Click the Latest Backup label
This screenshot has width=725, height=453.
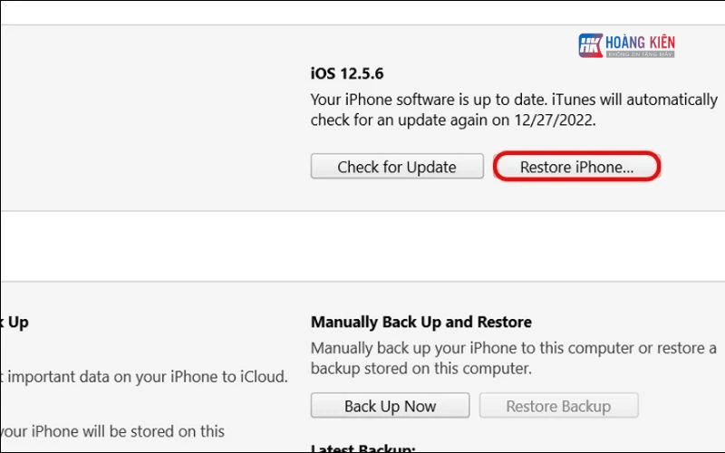362,448
